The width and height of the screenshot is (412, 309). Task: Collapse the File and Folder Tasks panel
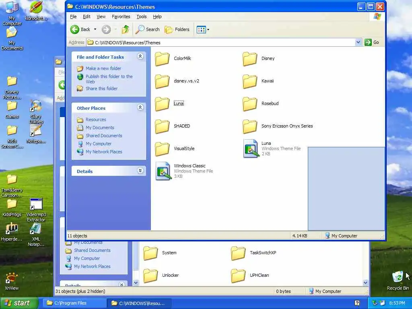pos(140,56)
